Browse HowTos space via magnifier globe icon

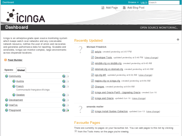point(64,105)
